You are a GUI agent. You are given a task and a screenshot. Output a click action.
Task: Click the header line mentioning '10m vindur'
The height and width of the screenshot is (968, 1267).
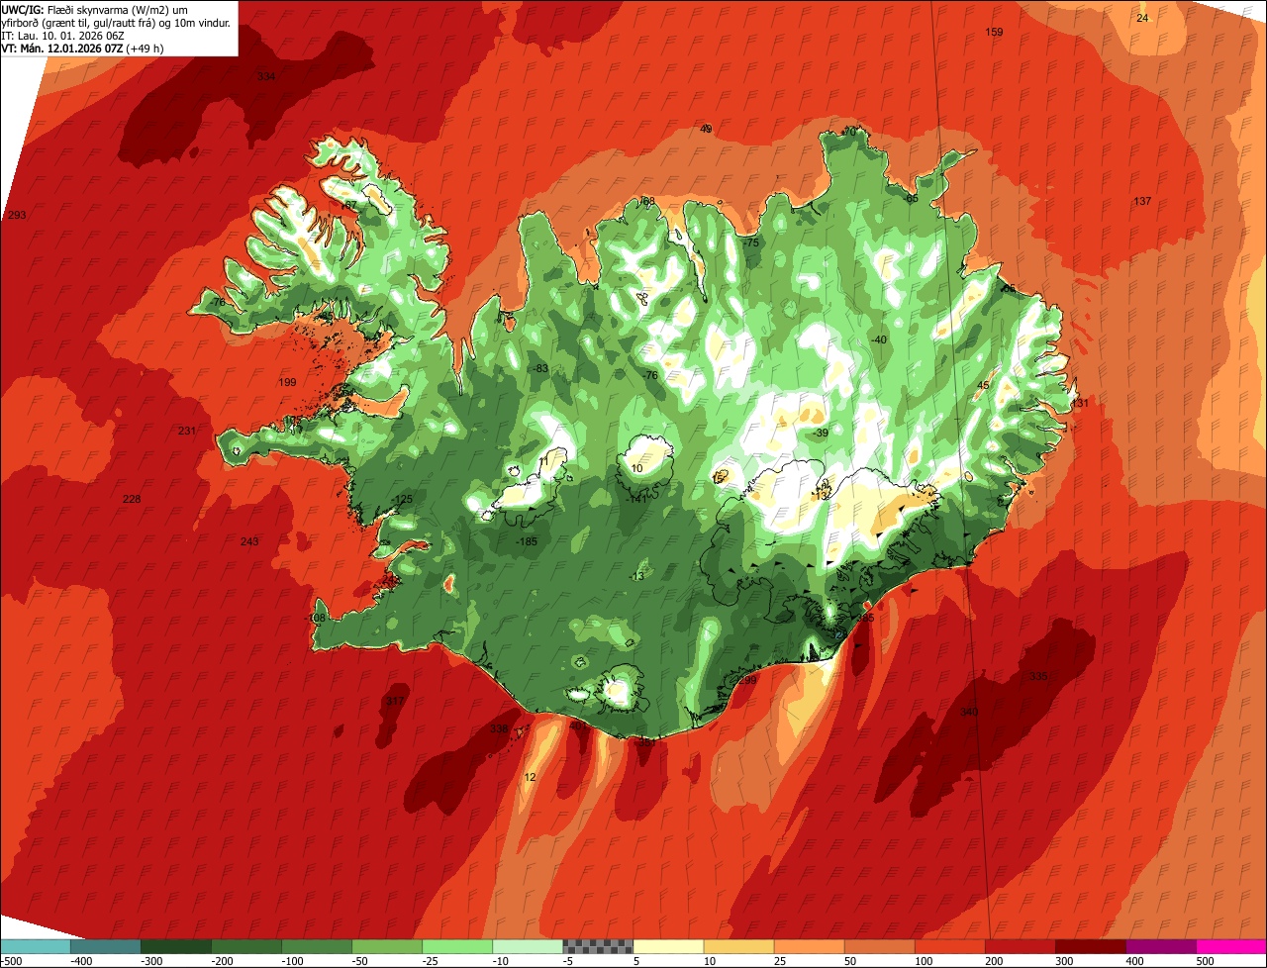click(x=117, y=22)
